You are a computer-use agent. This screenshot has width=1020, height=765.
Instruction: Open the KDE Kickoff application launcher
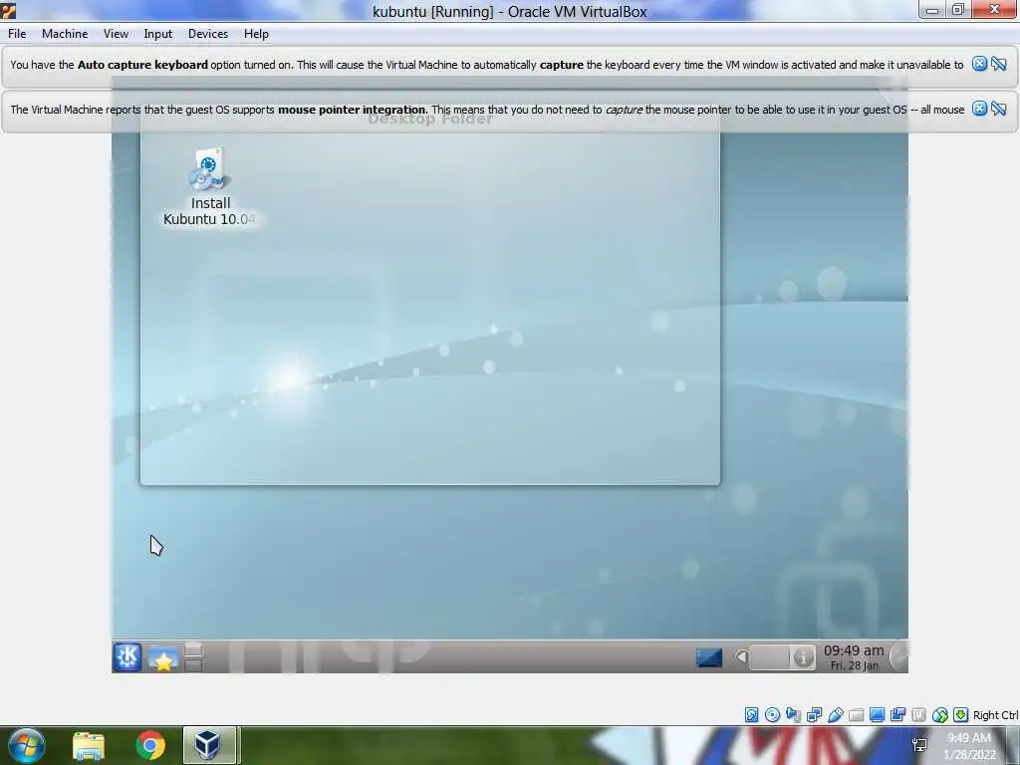tap(127, 657)
